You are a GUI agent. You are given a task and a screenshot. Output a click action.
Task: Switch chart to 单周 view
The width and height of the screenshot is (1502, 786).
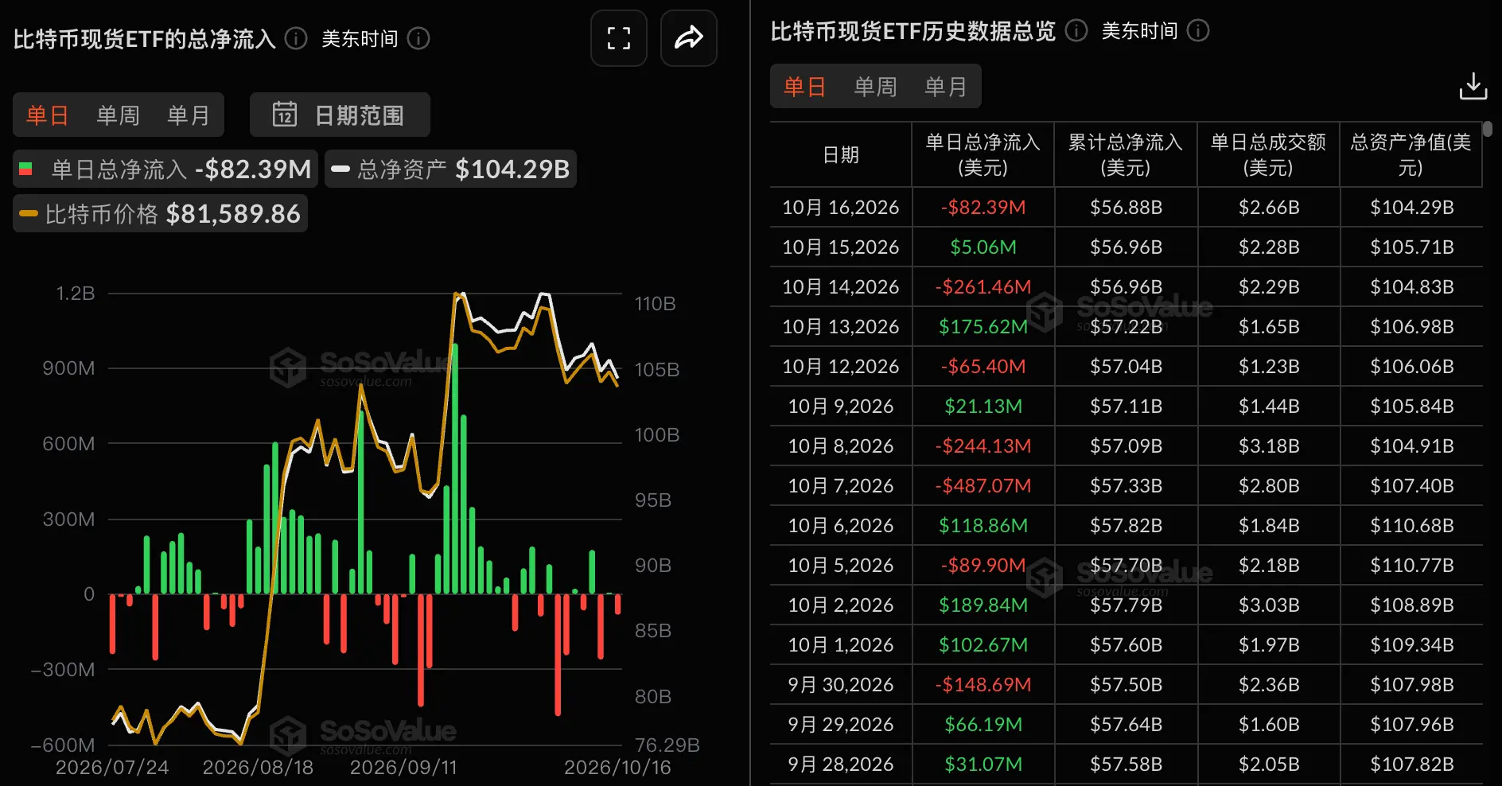pyautogui.click(x=118, y=115)
